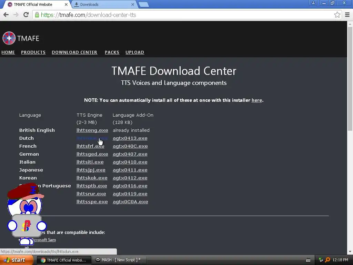Download lhttsfrf.exe French engine
353x265 pixels.
click(90, 146)
